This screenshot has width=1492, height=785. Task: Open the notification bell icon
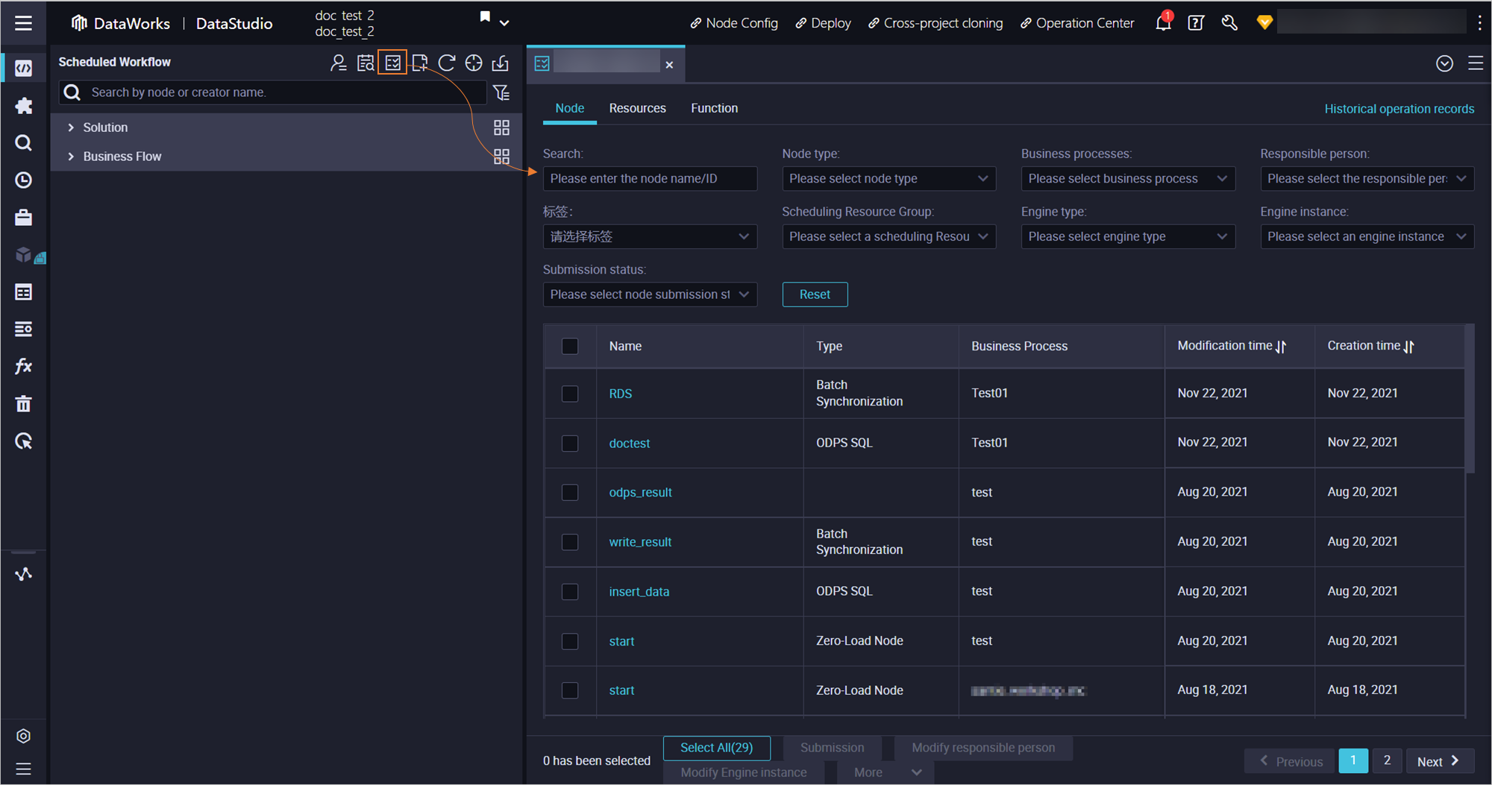[1163, 22]
